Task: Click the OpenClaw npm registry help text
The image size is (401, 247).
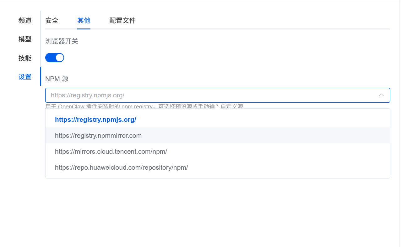Action: (144, 106)
